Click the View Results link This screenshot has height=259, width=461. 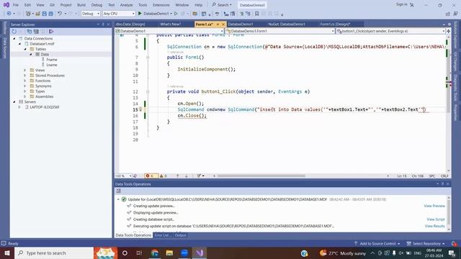point(435,226)
